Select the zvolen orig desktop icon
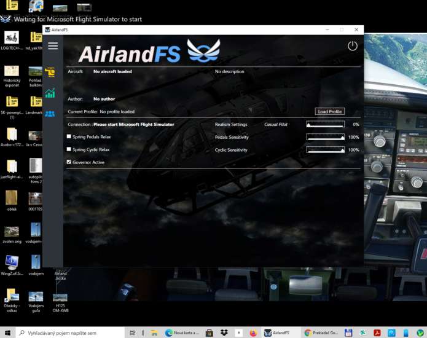This screenshot has width=427, height=338. click(x=12, y=235)
